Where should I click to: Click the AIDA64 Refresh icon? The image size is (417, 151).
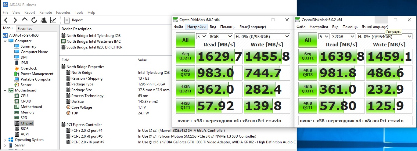[x=34, y=20]
